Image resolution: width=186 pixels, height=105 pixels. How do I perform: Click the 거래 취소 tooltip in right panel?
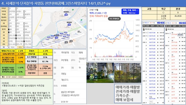pos(180,34)
